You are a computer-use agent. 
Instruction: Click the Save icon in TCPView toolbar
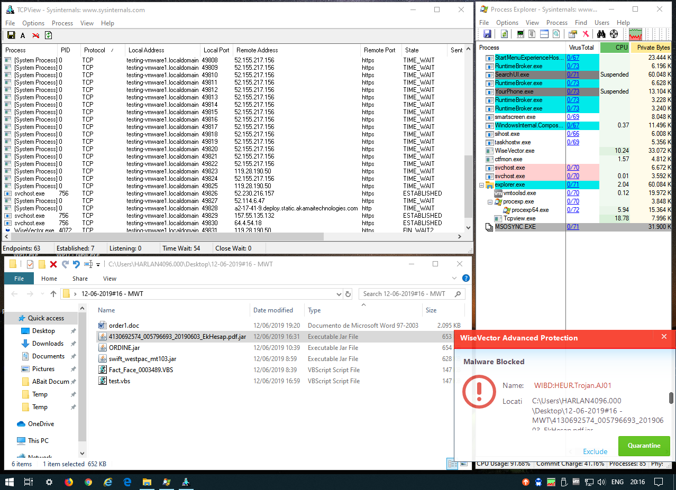point(11,35)
